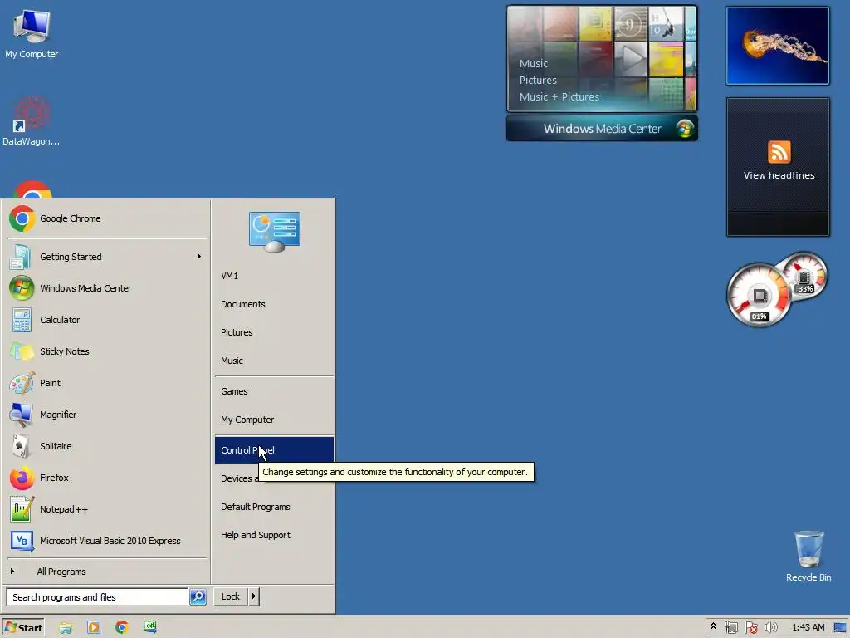Open Notepad++
The width and height of the screenshot is (850, 638).
tap(107, 509)
